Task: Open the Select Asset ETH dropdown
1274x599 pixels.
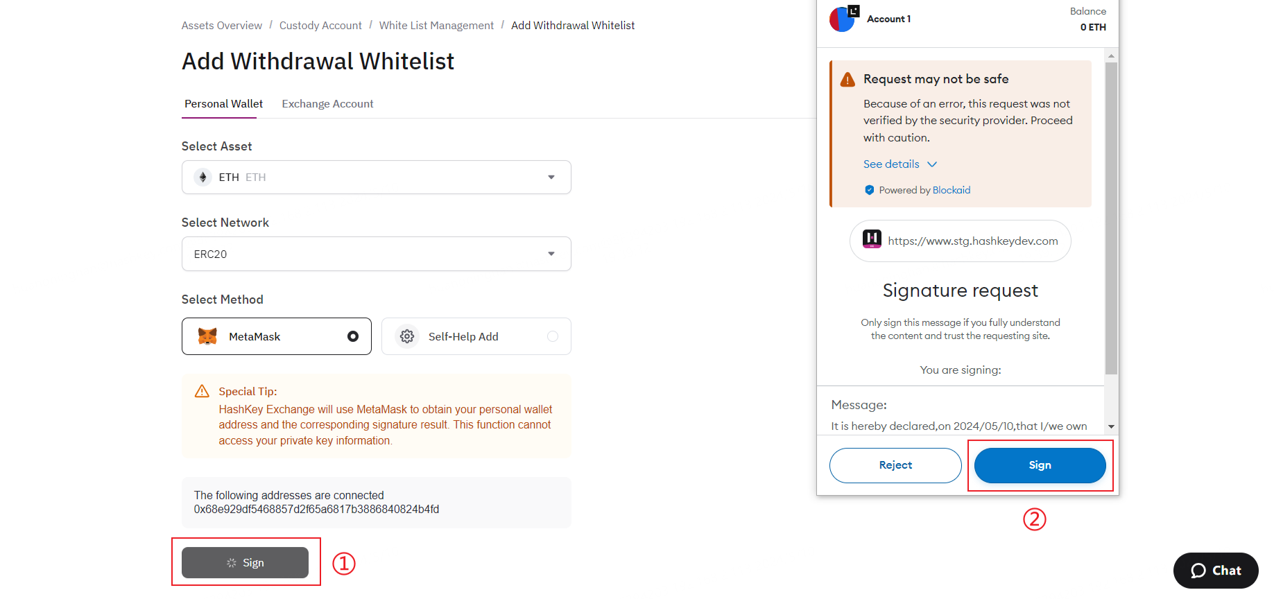Action: click(377, 177)
